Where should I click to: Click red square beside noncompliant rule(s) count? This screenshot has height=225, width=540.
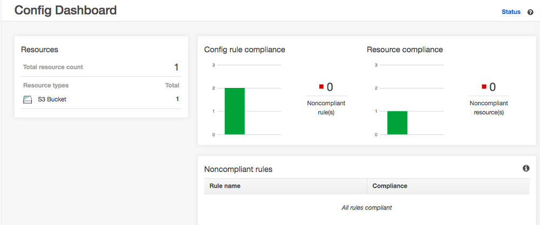click(x=321, y=86)
